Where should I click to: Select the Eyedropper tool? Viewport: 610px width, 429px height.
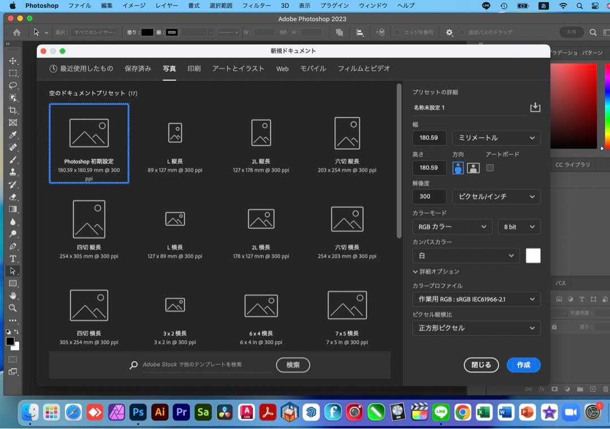pos(12,136)
